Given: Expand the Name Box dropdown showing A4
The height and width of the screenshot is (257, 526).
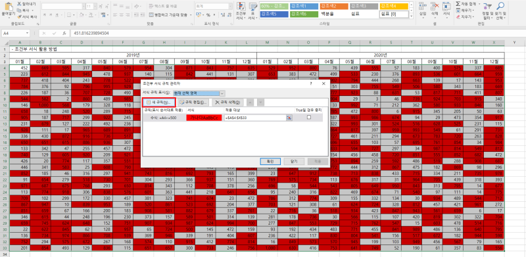Looking at the screenshot, I should [x=27, y=34].
